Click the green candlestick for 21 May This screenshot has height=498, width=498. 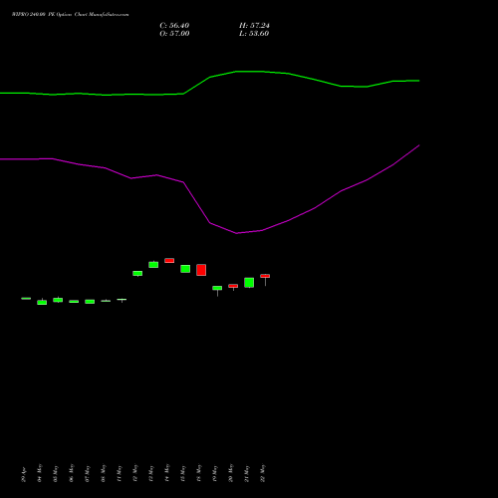tap(249, 283)
